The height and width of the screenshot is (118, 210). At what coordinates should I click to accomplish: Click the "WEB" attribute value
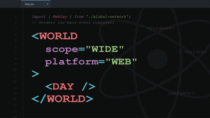[x=121, y=62]
